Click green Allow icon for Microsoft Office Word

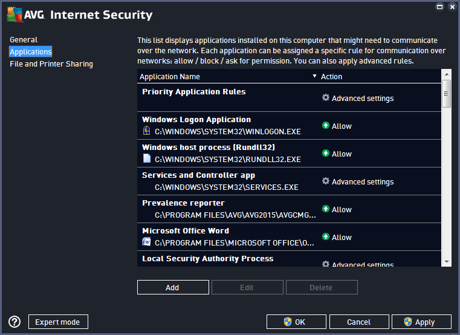(x=326, y=236)
